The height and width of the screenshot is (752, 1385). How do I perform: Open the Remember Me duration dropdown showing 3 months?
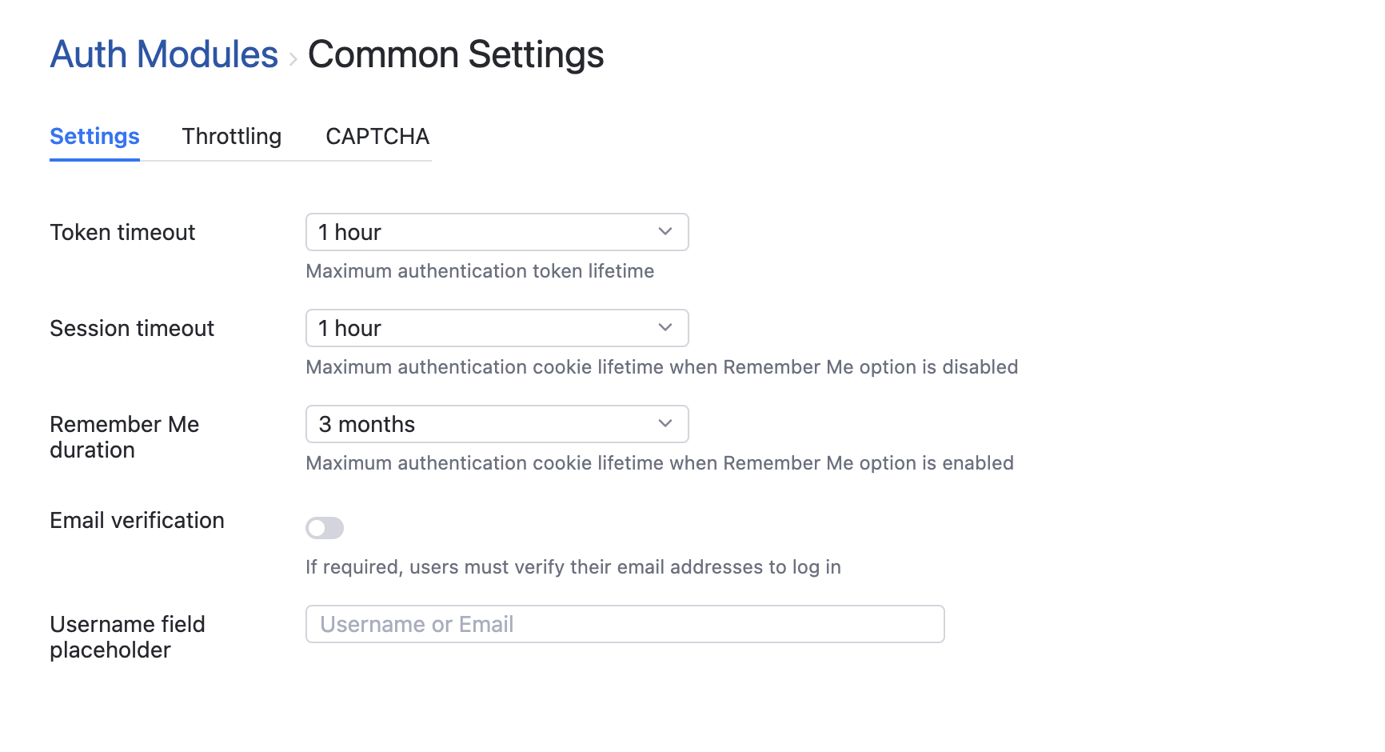click(497, 424)
